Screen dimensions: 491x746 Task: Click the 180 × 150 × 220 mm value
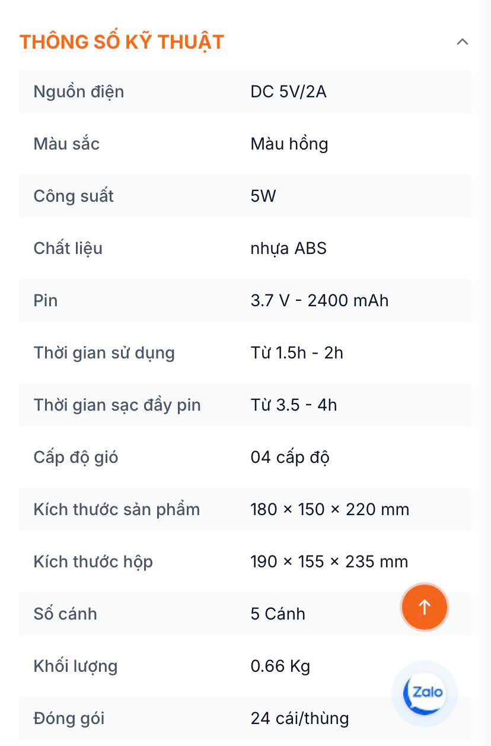click(x=330, y=509)
